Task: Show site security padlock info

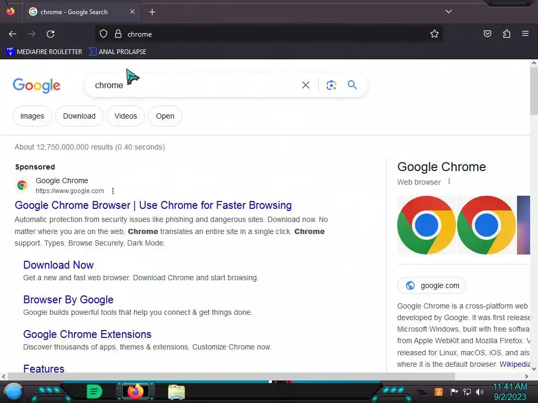Action: [118, 34]
